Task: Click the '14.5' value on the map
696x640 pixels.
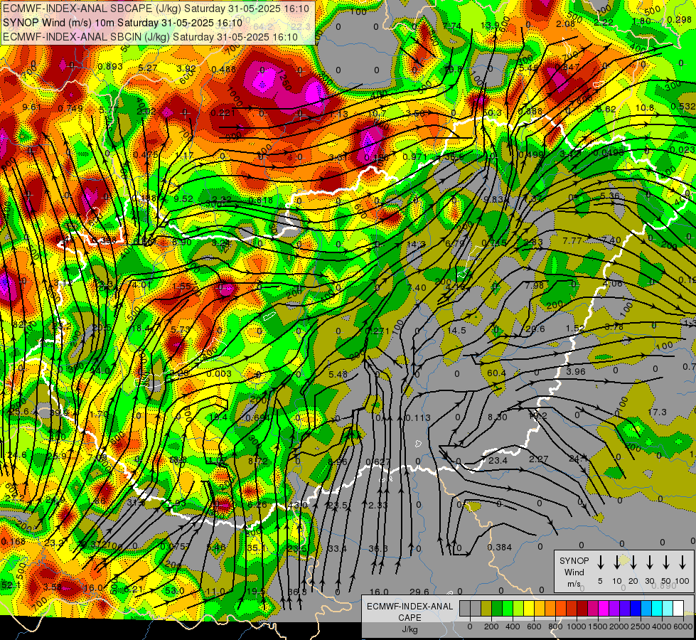Action: pyautogui.click(x=456, y=331)
